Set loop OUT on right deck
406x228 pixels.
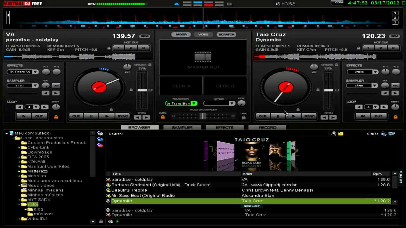click(x=378, y=116)
